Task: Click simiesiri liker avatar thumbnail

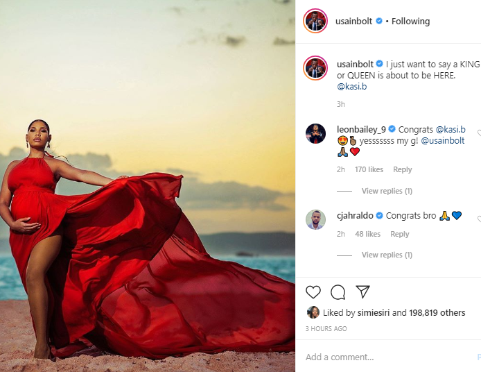Action: 313,312
